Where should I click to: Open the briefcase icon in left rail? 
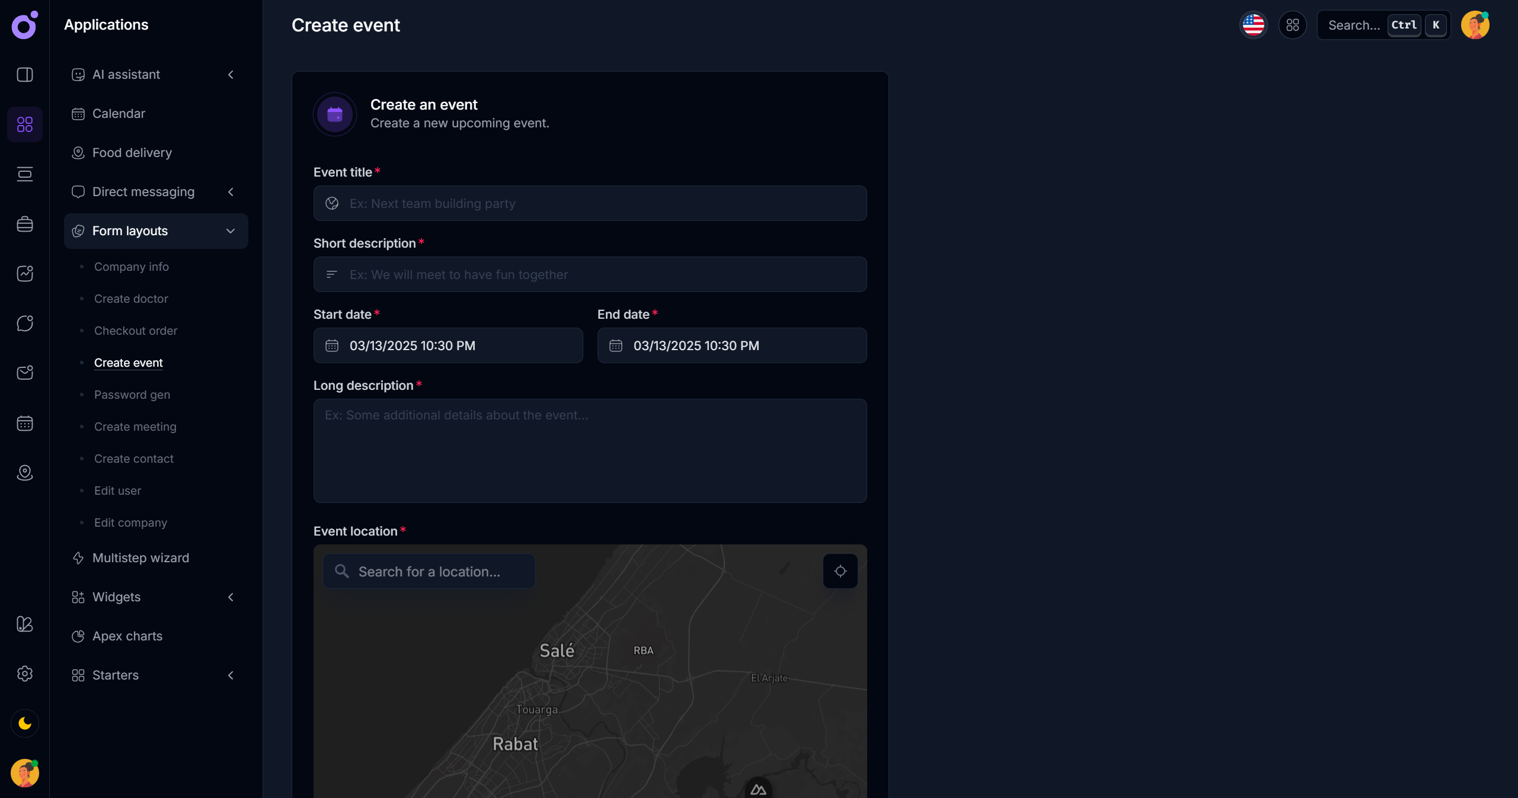coord(24,224)
